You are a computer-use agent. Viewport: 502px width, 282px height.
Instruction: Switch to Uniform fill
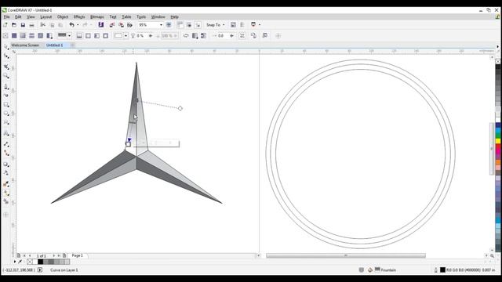(14, 36)
